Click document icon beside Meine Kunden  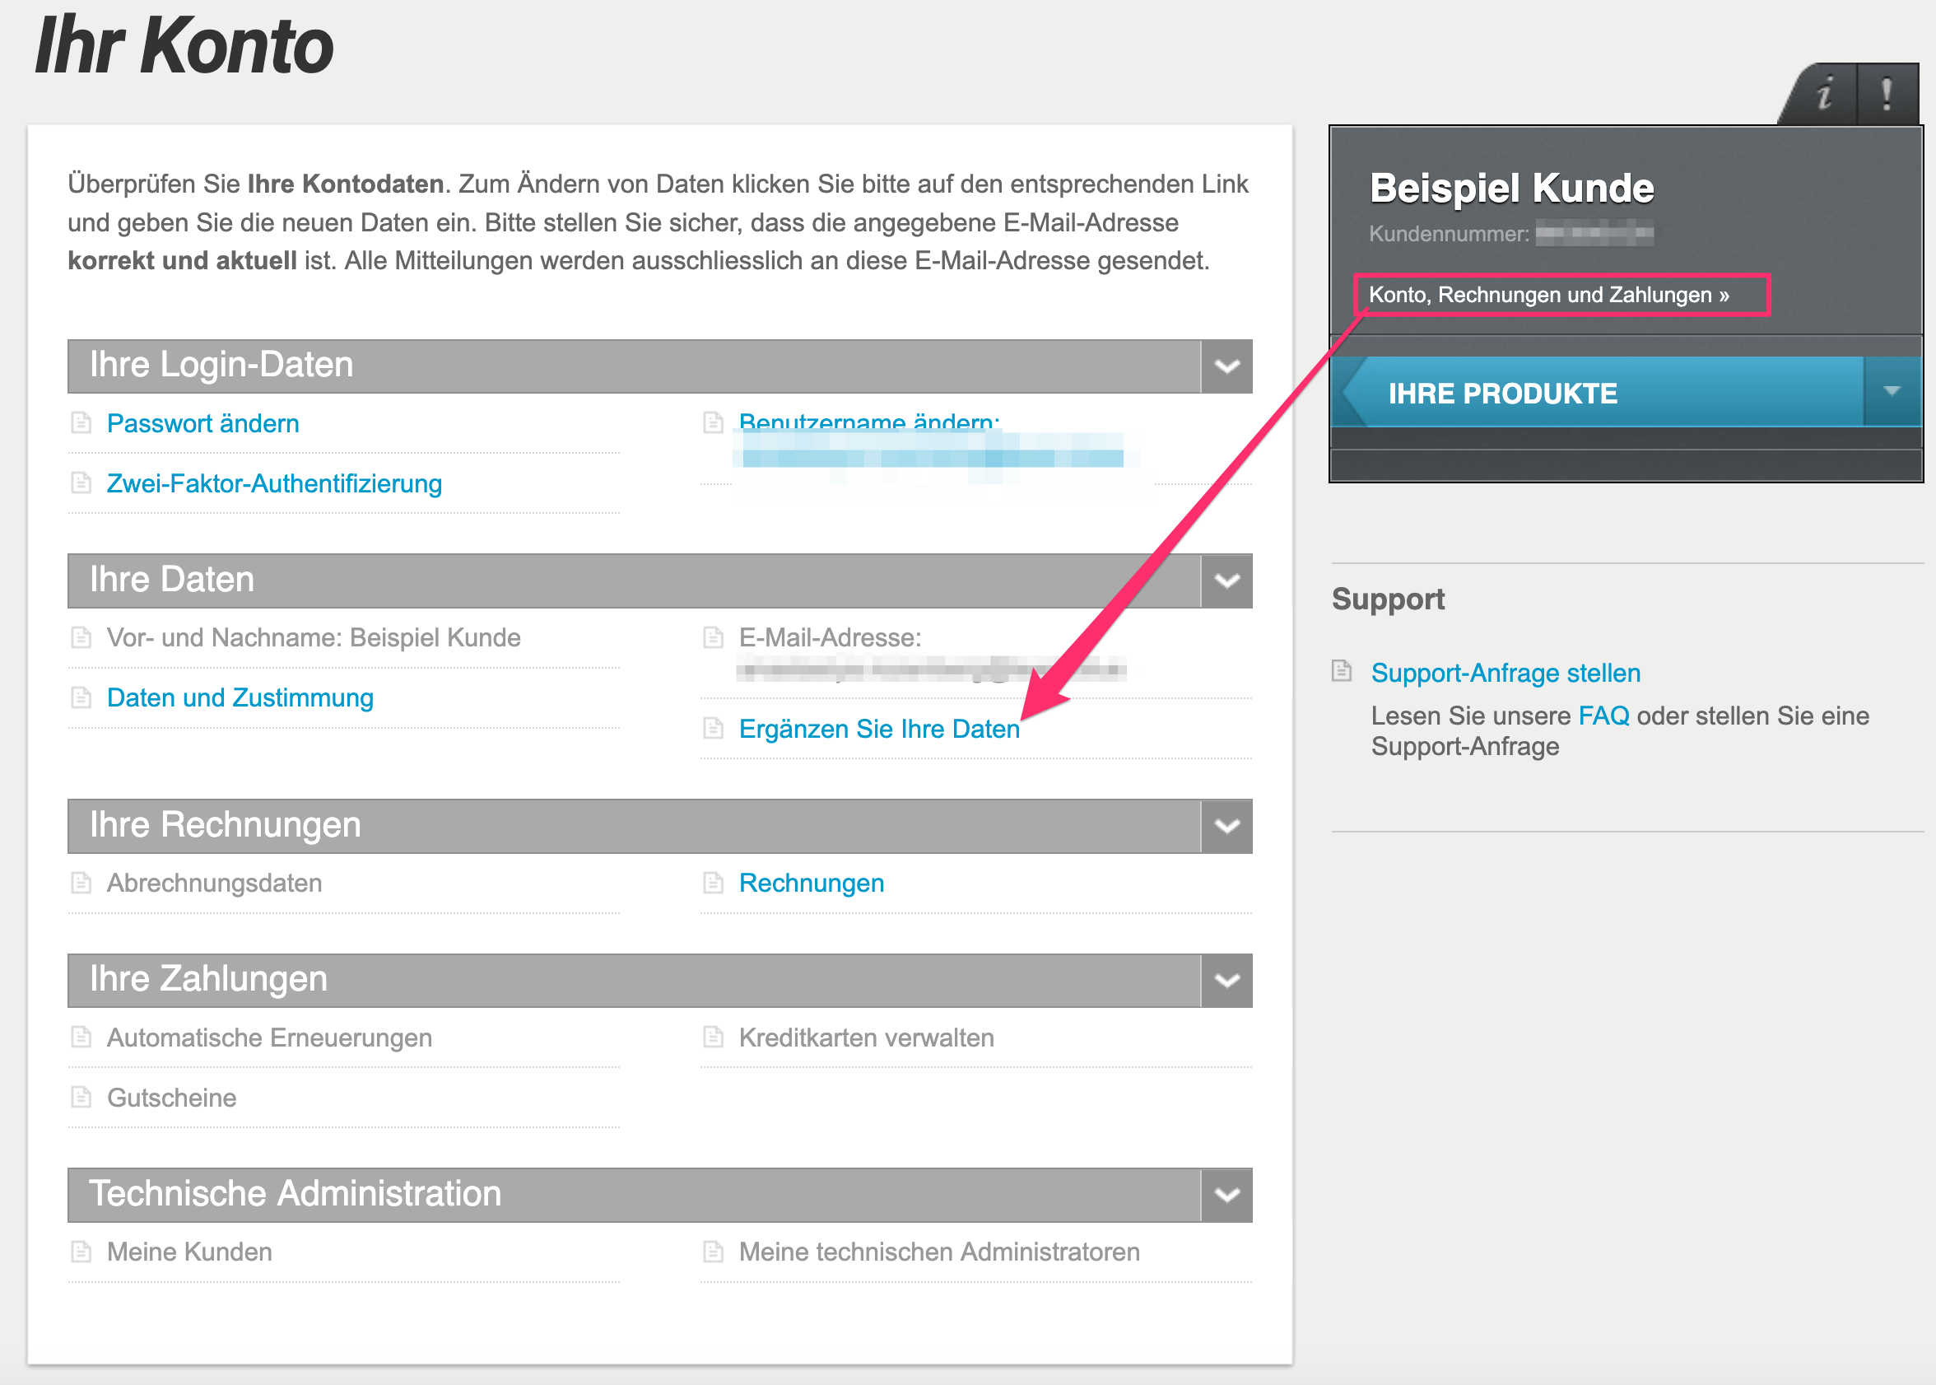pos(81,1252)
